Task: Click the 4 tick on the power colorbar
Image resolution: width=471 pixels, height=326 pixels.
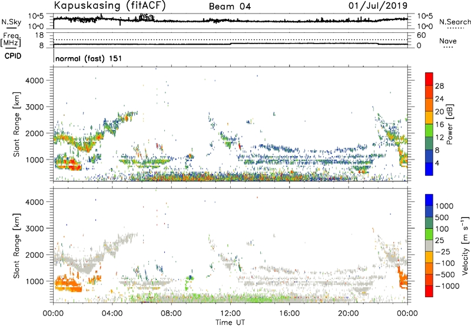Action: click(x=437, y=163)
